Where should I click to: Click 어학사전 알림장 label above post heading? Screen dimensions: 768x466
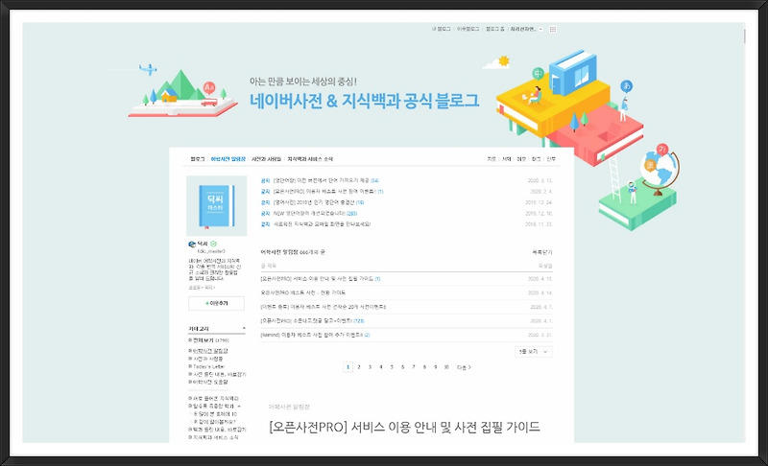point(289,407)
